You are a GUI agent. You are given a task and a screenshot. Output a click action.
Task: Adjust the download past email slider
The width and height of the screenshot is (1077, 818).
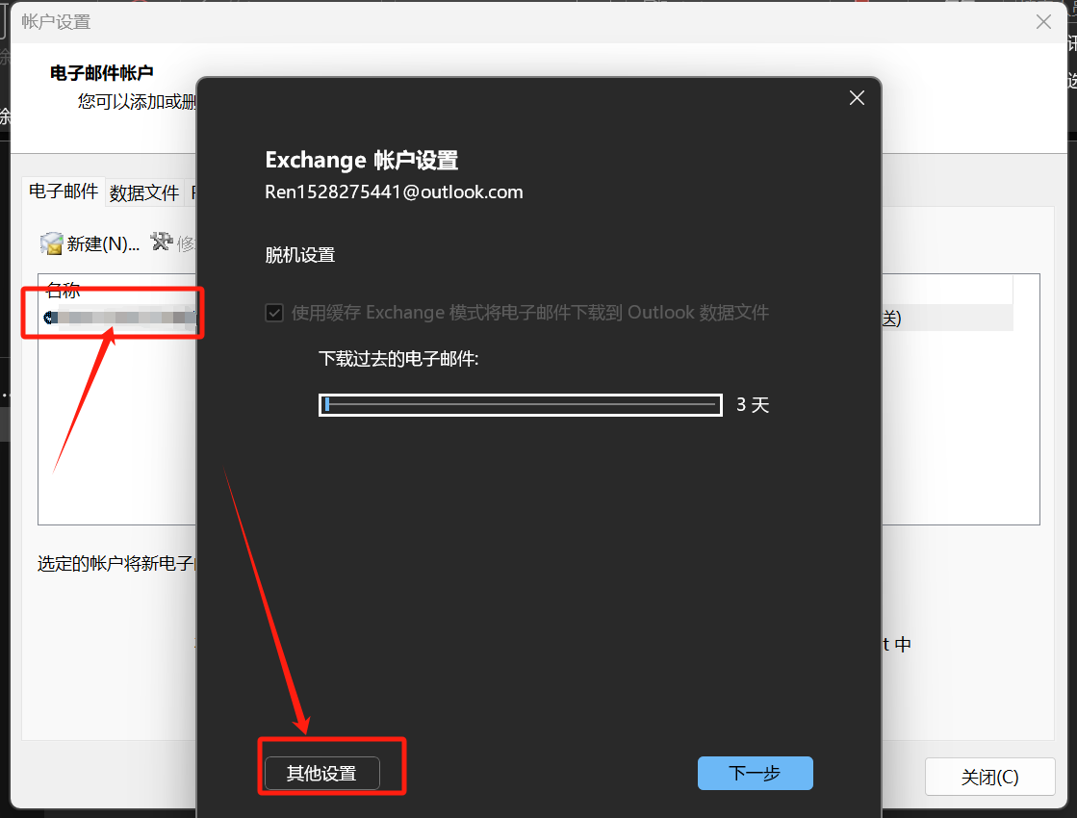tap(521, 405)
